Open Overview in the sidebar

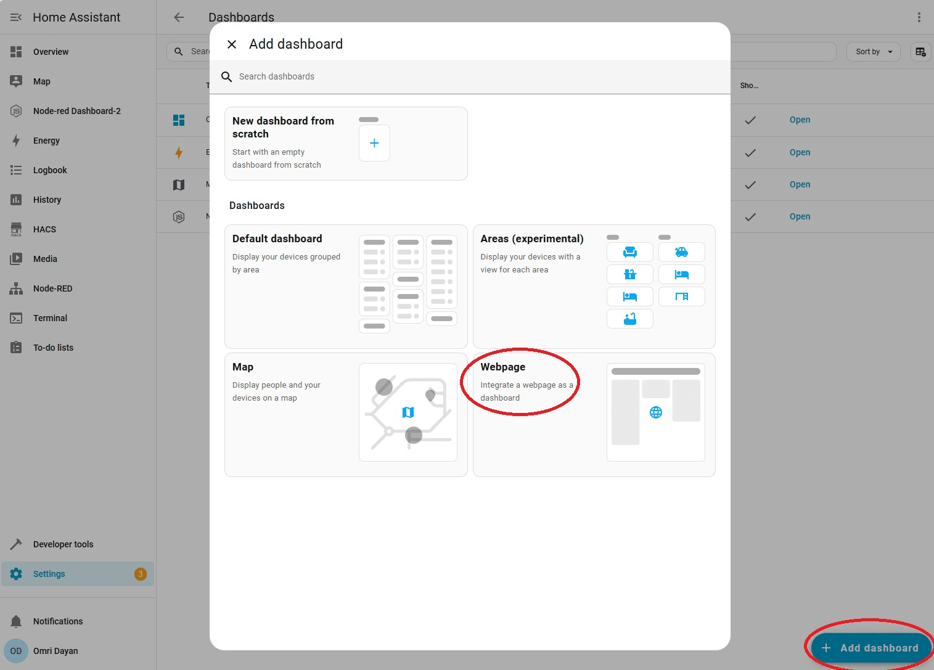51,52
